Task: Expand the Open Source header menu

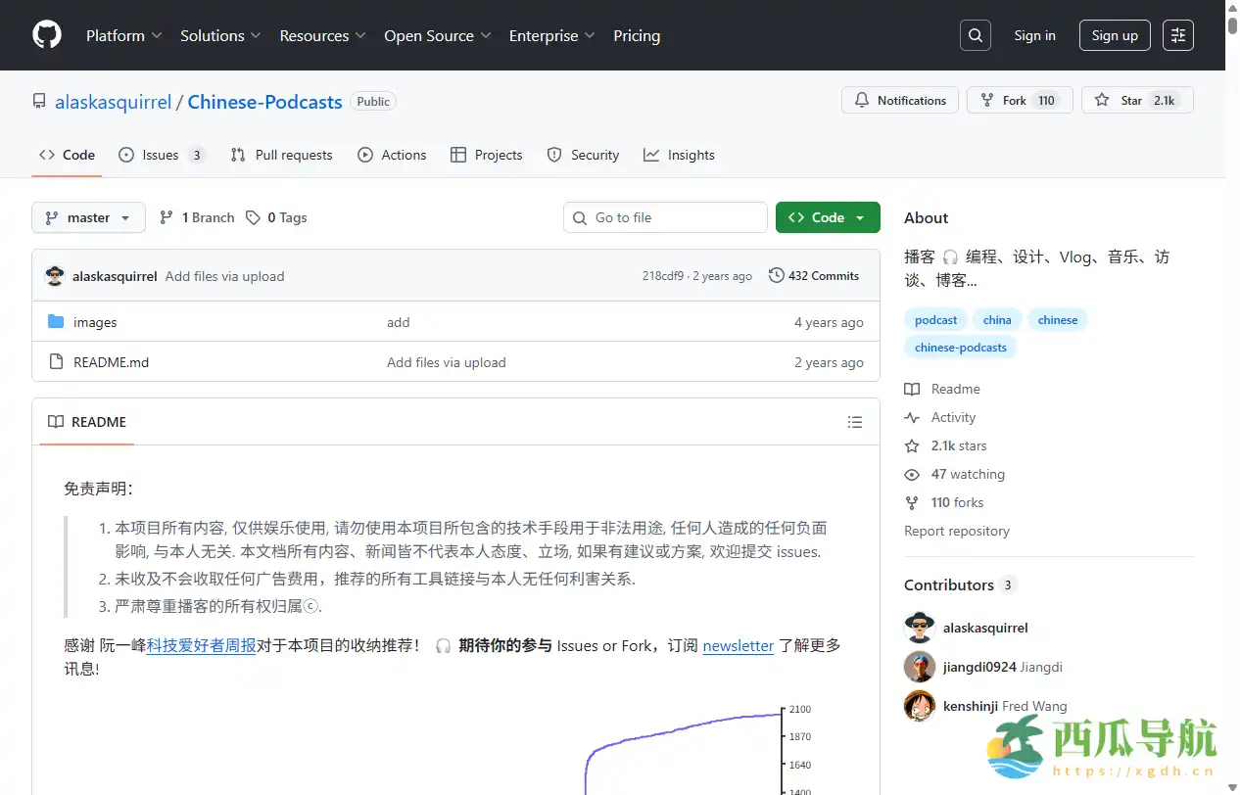Action: coord(437,35)
